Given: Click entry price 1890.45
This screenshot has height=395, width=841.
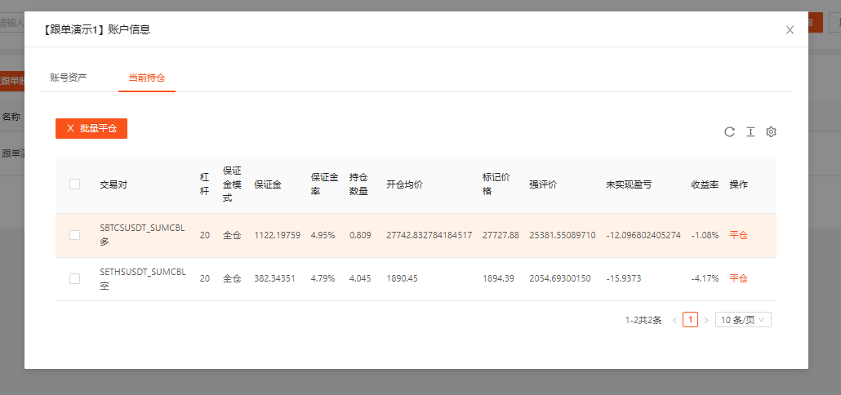Looking at the screenshot, I should [402, 278].
